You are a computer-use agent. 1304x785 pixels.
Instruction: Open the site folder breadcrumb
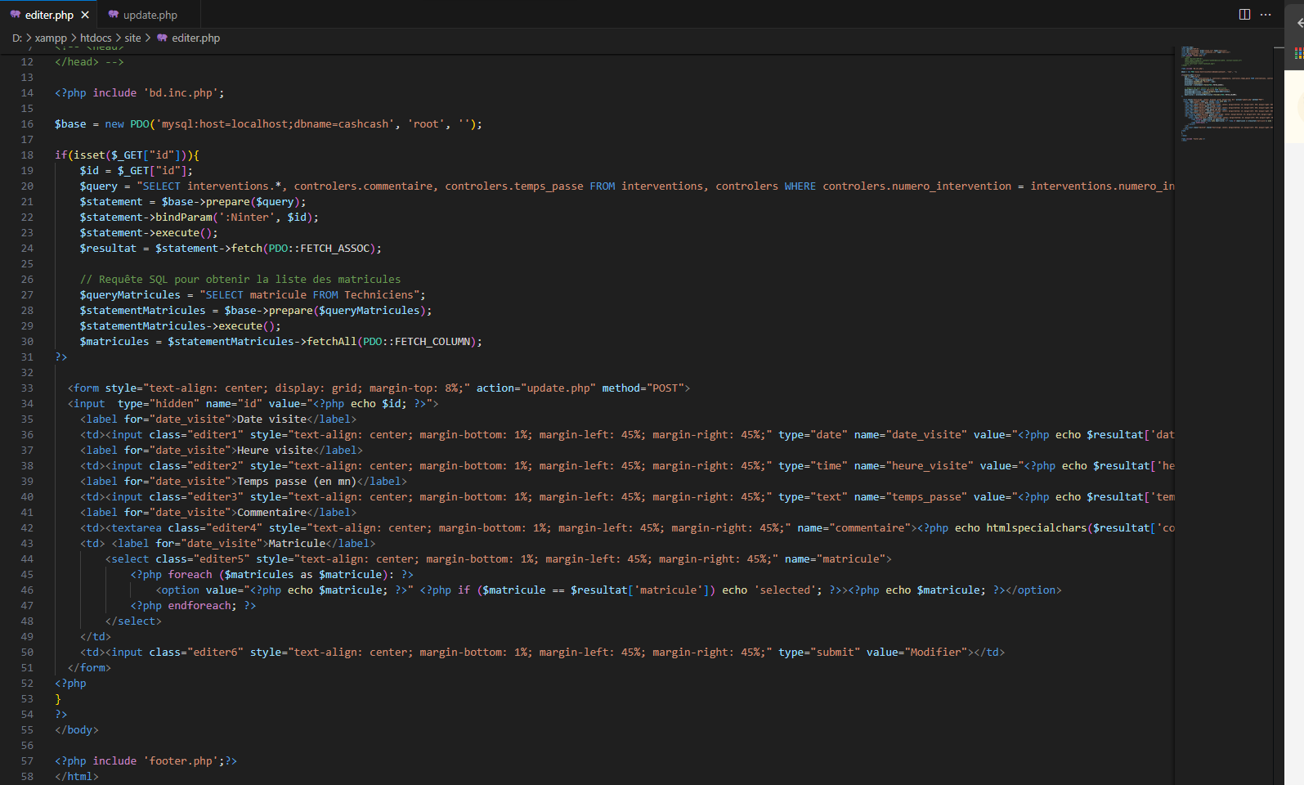(132, 38)
